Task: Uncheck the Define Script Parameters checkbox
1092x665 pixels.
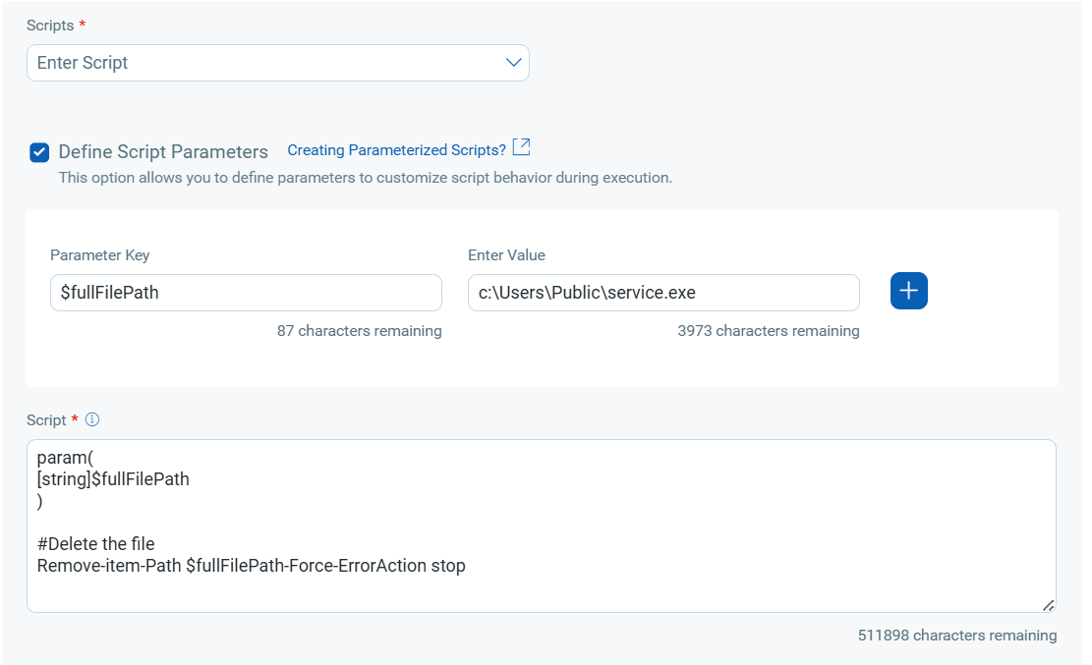Action: click(39, 151)
